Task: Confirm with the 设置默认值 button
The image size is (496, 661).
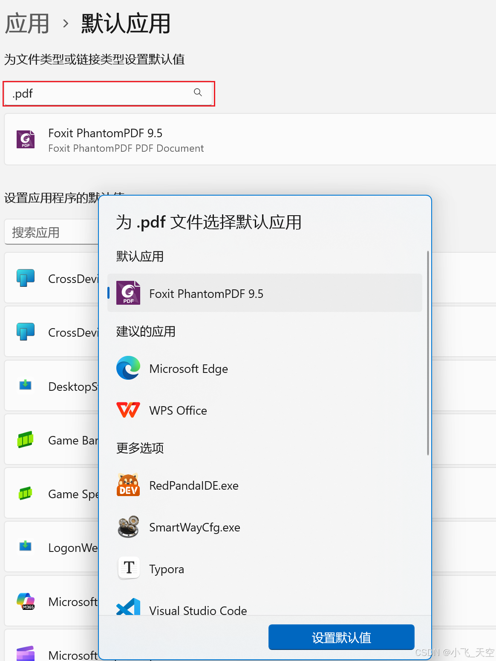Action: 341,637
